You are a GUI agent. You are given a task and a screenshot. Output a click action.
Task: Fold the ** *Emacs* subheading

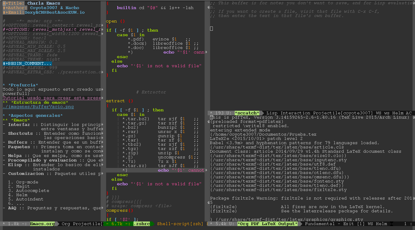(20, 120)
